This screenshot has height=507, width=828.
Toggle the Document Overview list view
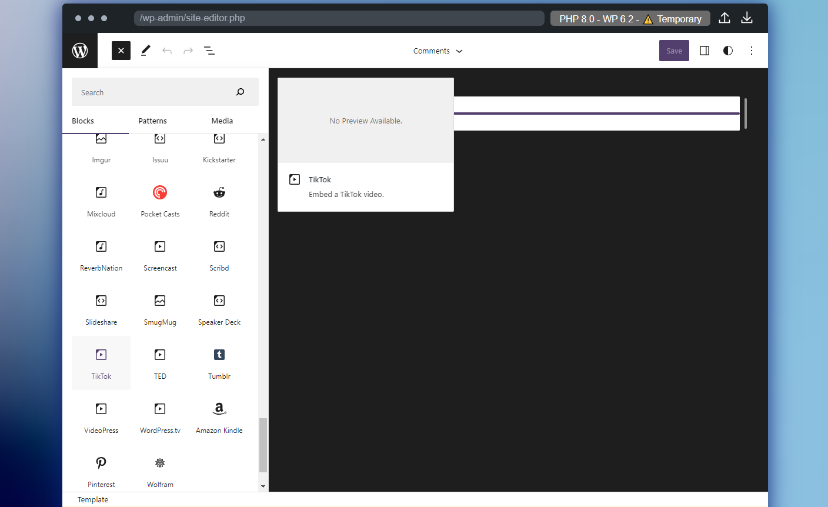pos(209,51)
